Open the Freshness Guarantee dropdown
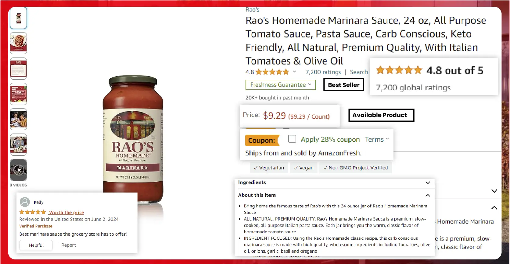The height and width of the screenshot is (264, 510). [x=281, y=85]
